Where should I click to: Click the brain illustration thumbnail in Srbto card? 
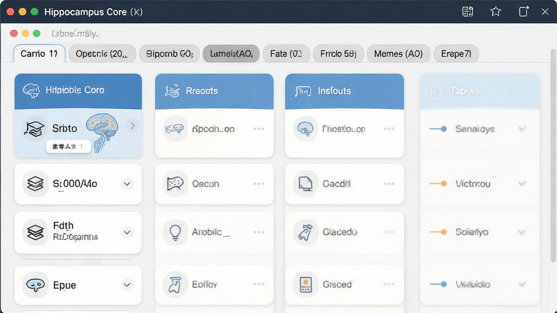pyautogui.click(x=102, y=132)
